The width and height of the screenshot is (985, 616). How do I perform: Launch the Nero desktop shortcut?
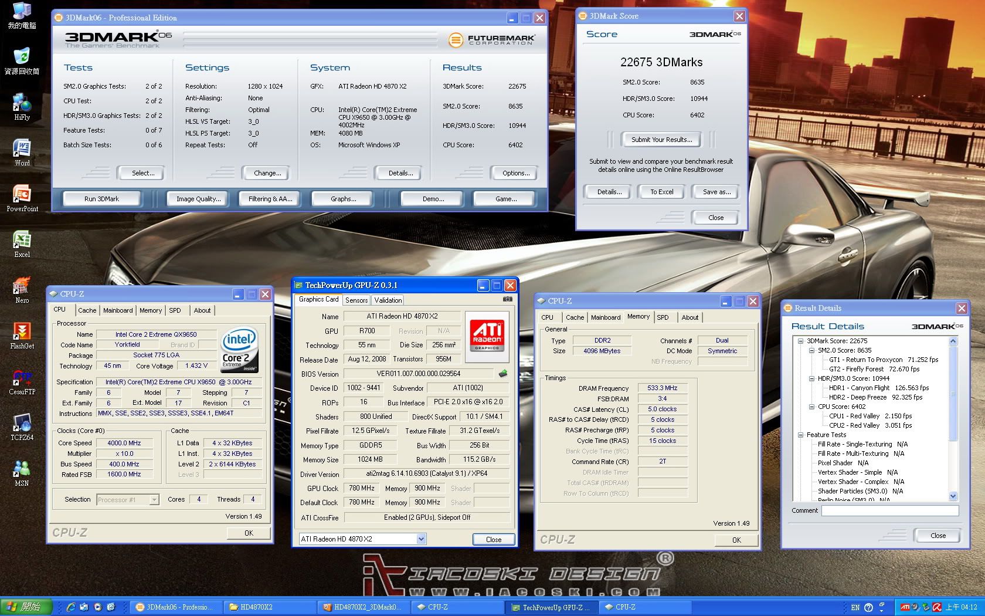(x=22, y=289)
